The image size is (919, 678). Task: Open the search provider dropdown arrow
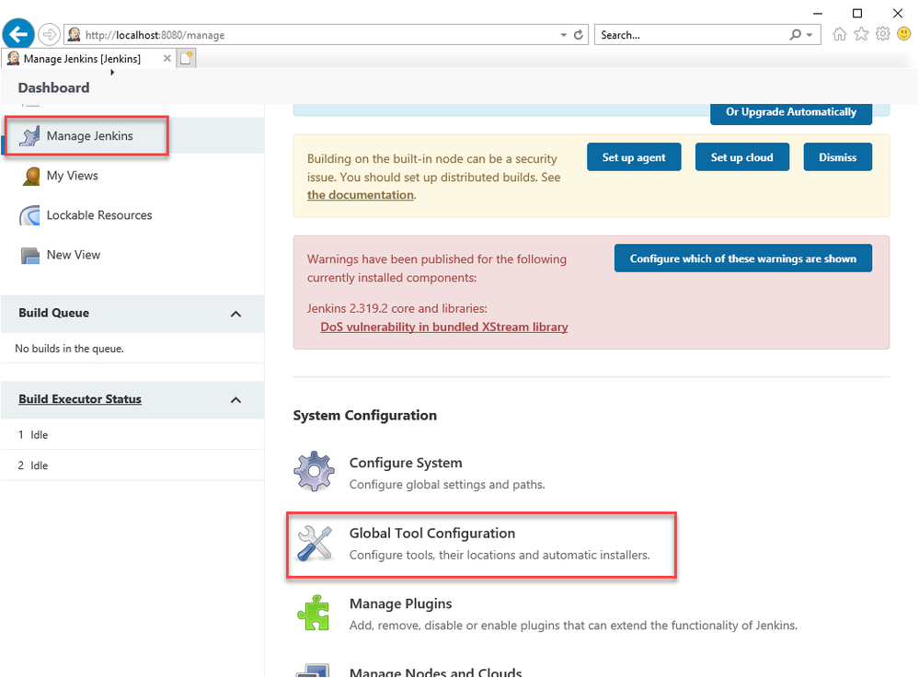(810, 35)
